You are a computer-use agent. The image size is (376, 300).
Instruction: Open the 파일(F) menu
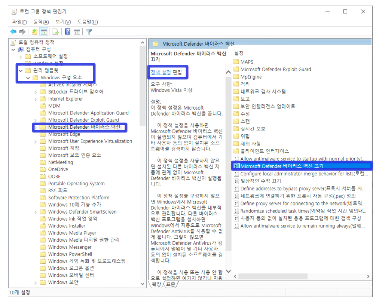(19, 22)
